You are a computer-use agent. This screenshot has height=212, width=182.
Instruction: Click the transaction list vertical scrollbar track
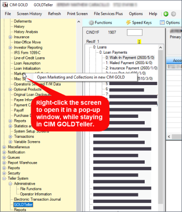[x=161, y=127]
